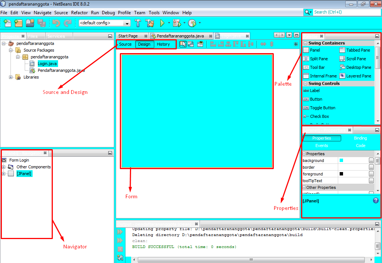Open the Profile Project dropdown arrow
This screenshot has width=382, height=263.
(x=200, y=23)
